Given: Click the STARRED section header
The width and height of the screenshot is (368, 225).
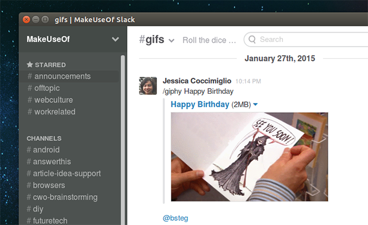Looking at the screenshot, I should click(x=50, y=65).
